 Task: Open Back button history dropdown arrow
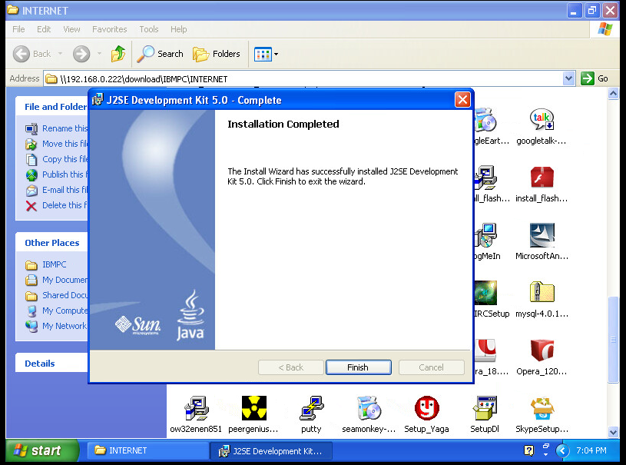[x=60, y=54]
